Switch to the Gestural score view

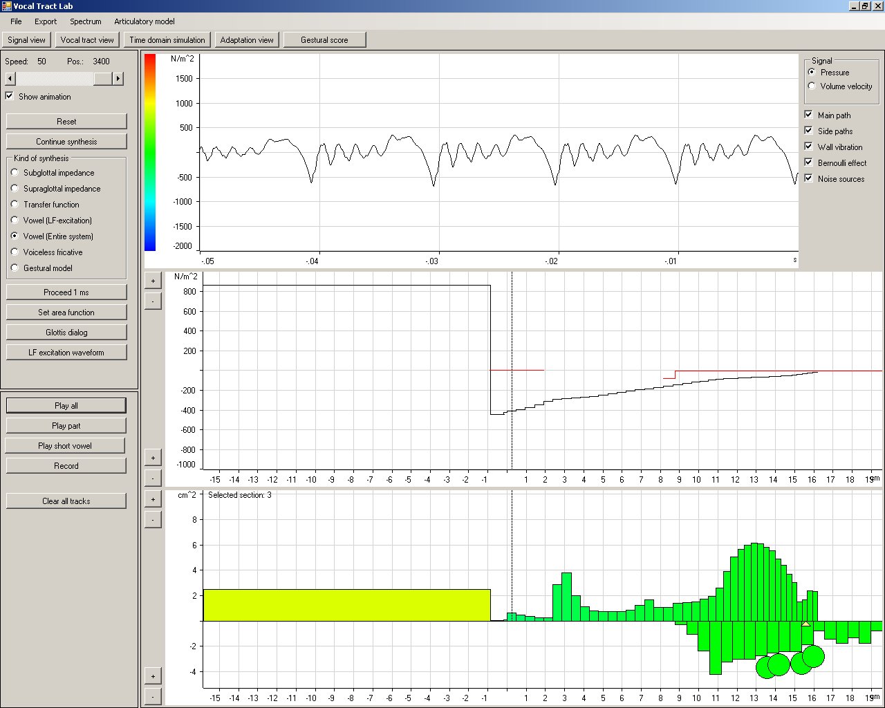tap(324, 40)
